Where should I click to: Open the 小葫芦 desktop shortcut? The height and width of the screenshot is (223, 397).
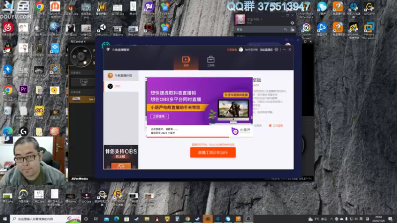click(322, 8)
